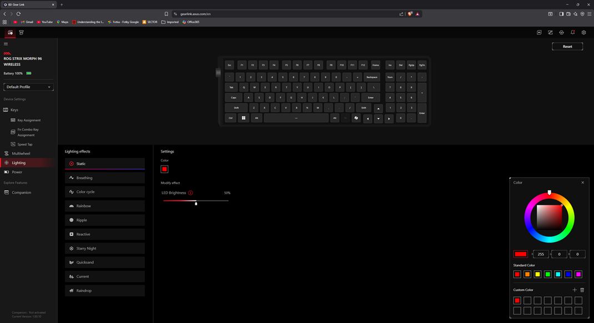Pick the cyan standard color

(557, 274)
